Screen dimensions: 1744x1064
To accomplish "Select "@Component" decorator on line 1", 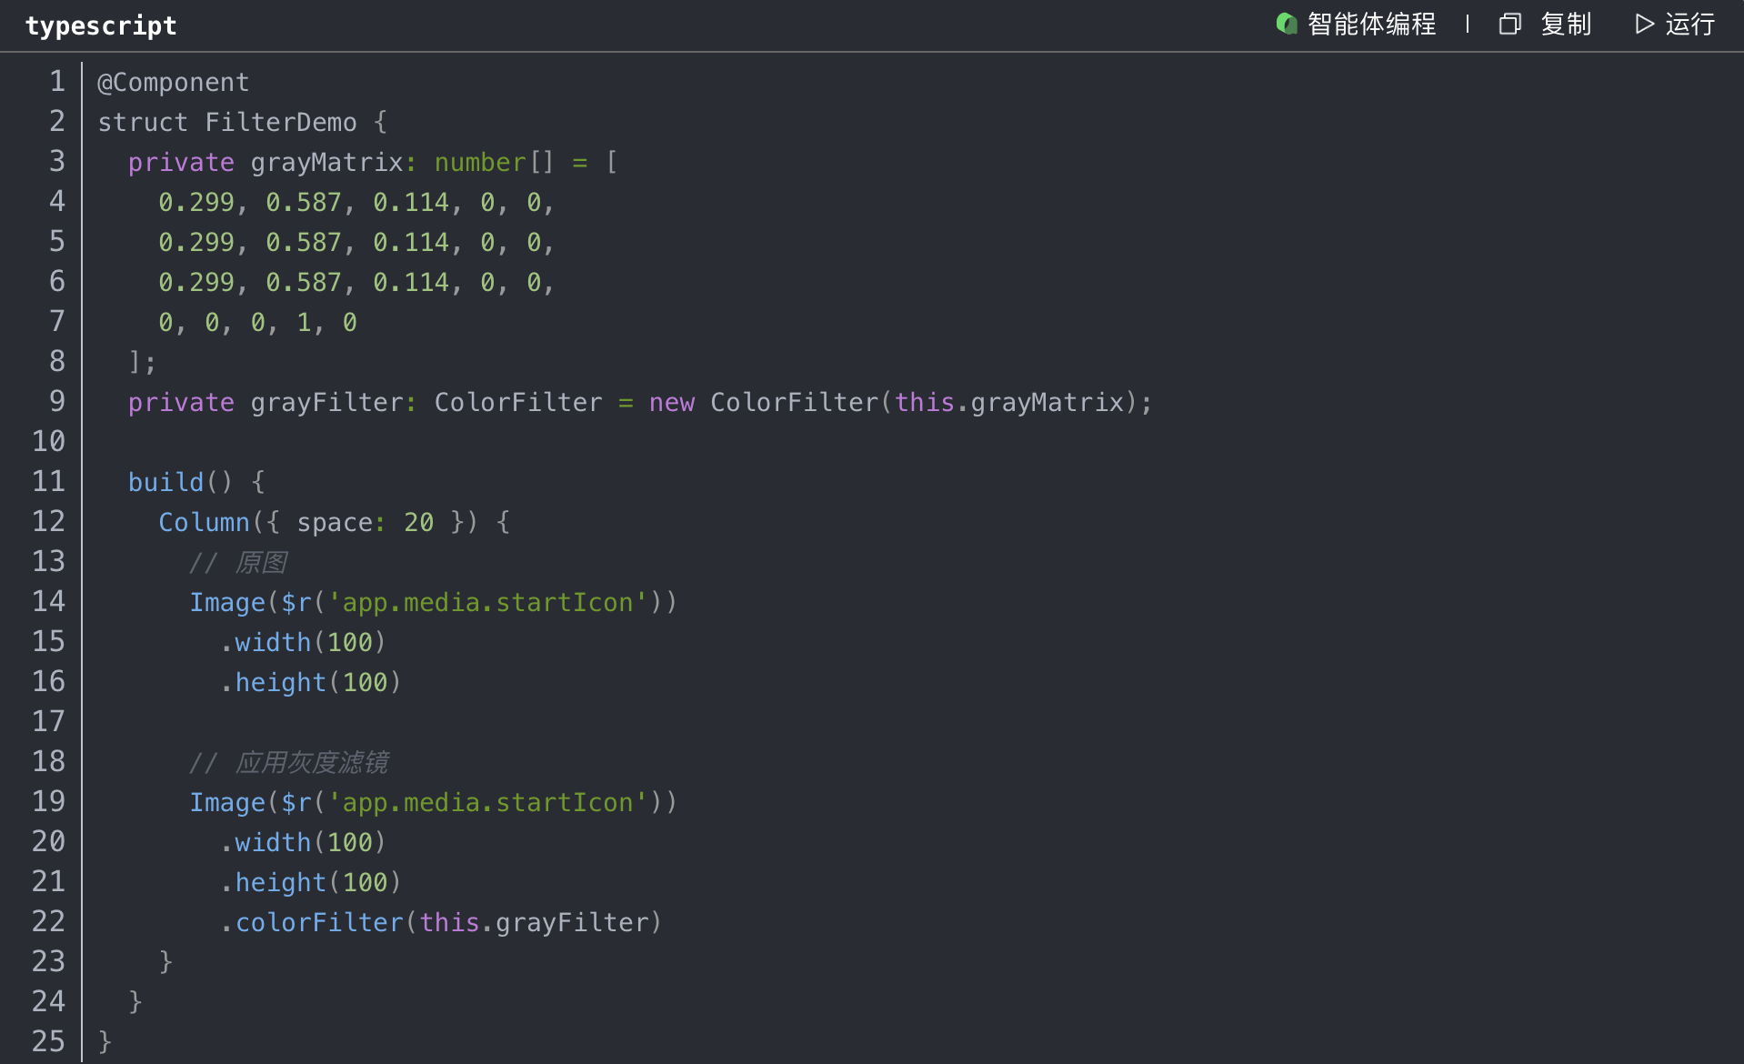I will pos(173,82).
